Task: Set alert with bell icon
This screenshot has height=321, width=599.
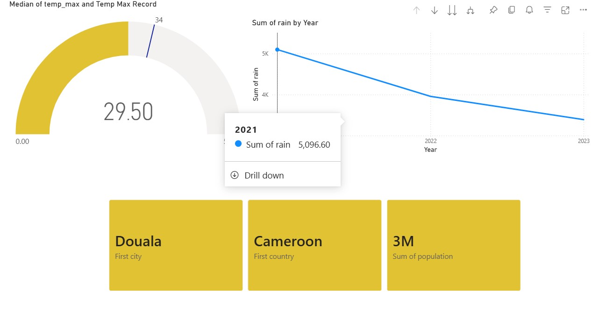Action: click(x=529, y=10)
